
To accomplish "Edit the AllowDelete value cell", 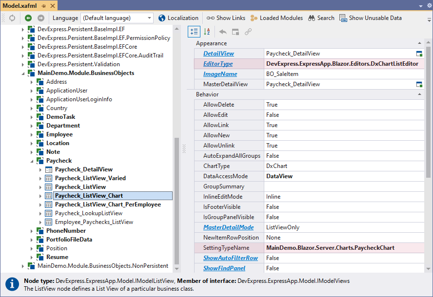I will tap(344, 105).
